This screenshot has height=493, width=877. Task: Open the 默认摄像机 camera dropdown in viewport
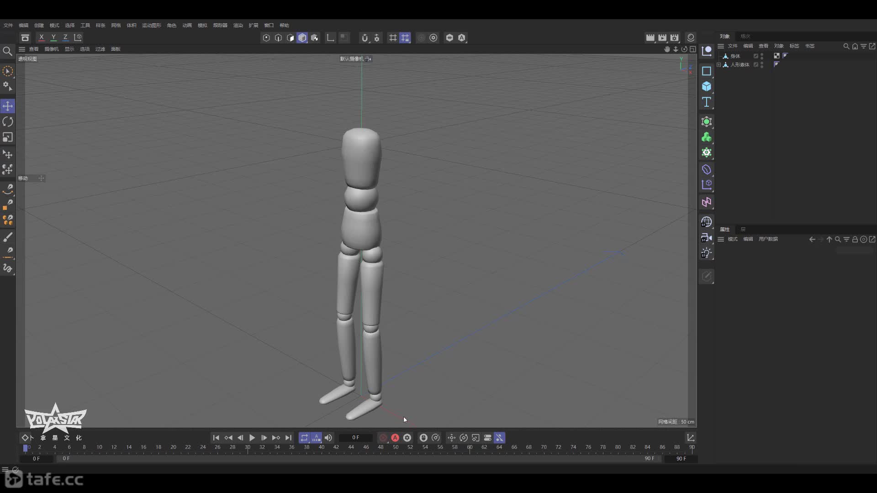pos(355,59)
